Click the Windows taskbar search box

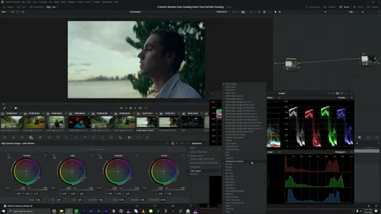pyautogui.click(x=29, y=211)
